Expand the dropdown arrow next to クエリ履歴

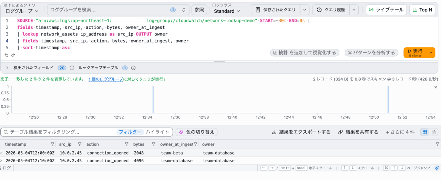354,10
